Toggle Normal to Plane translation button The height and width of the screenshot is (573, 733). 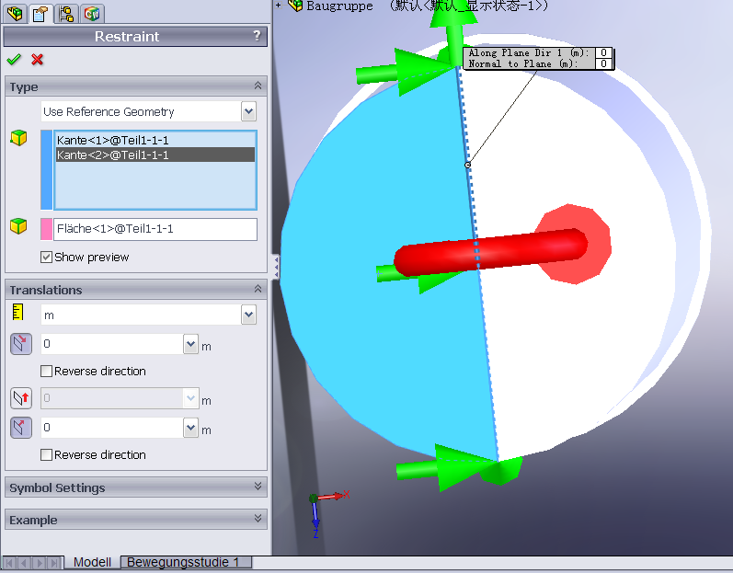tap(21, 428)
